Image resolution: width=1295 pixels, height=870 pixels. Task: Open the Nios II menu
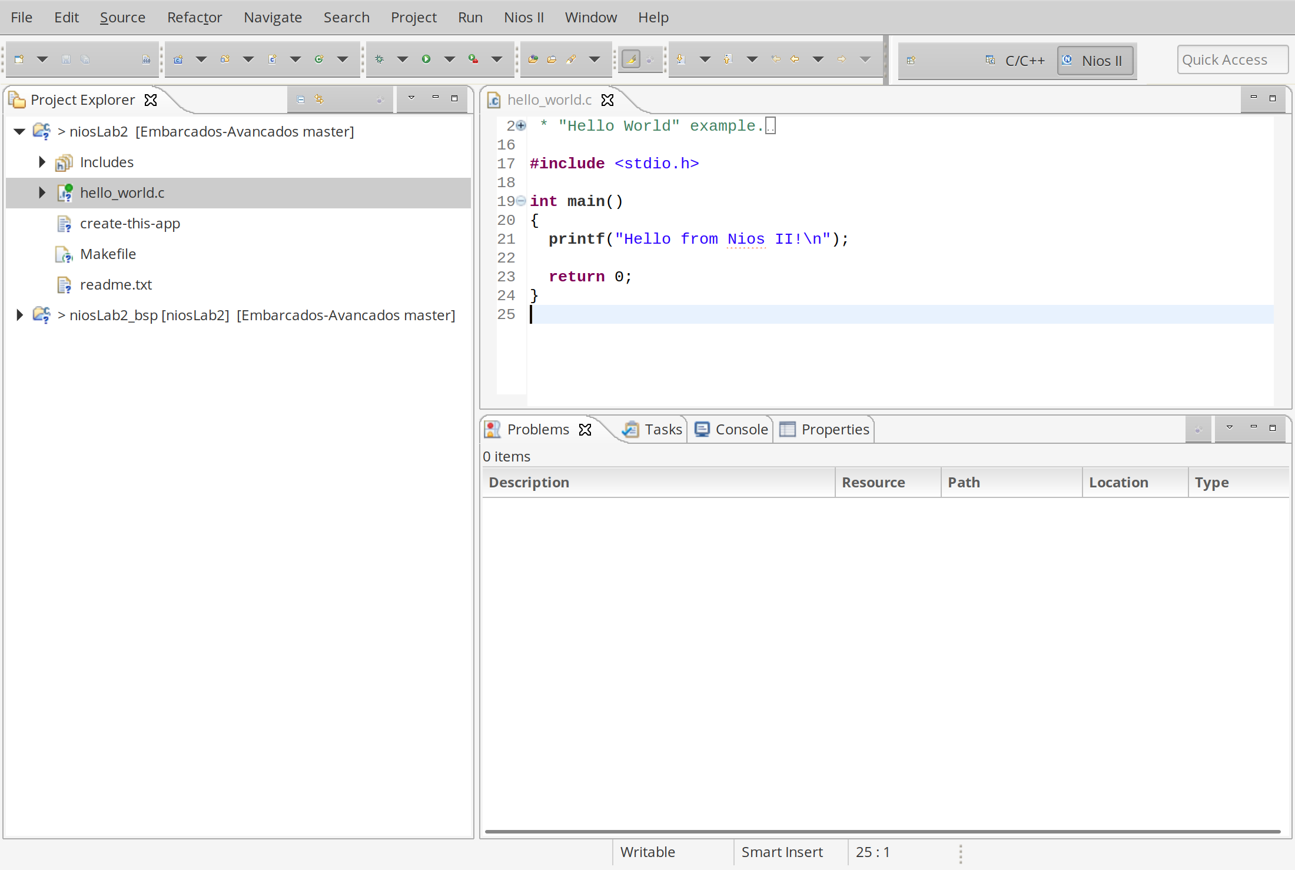coord(524,17)
